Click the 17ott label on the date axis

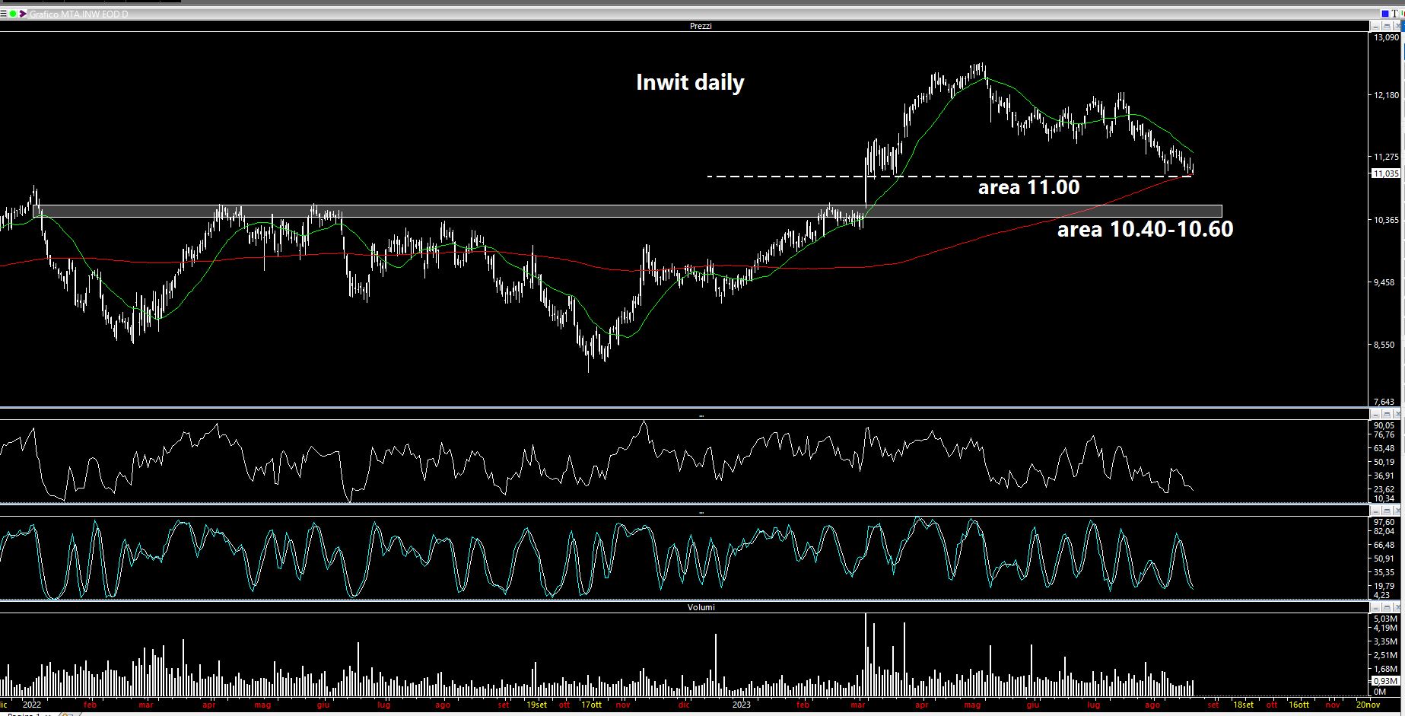592,705
